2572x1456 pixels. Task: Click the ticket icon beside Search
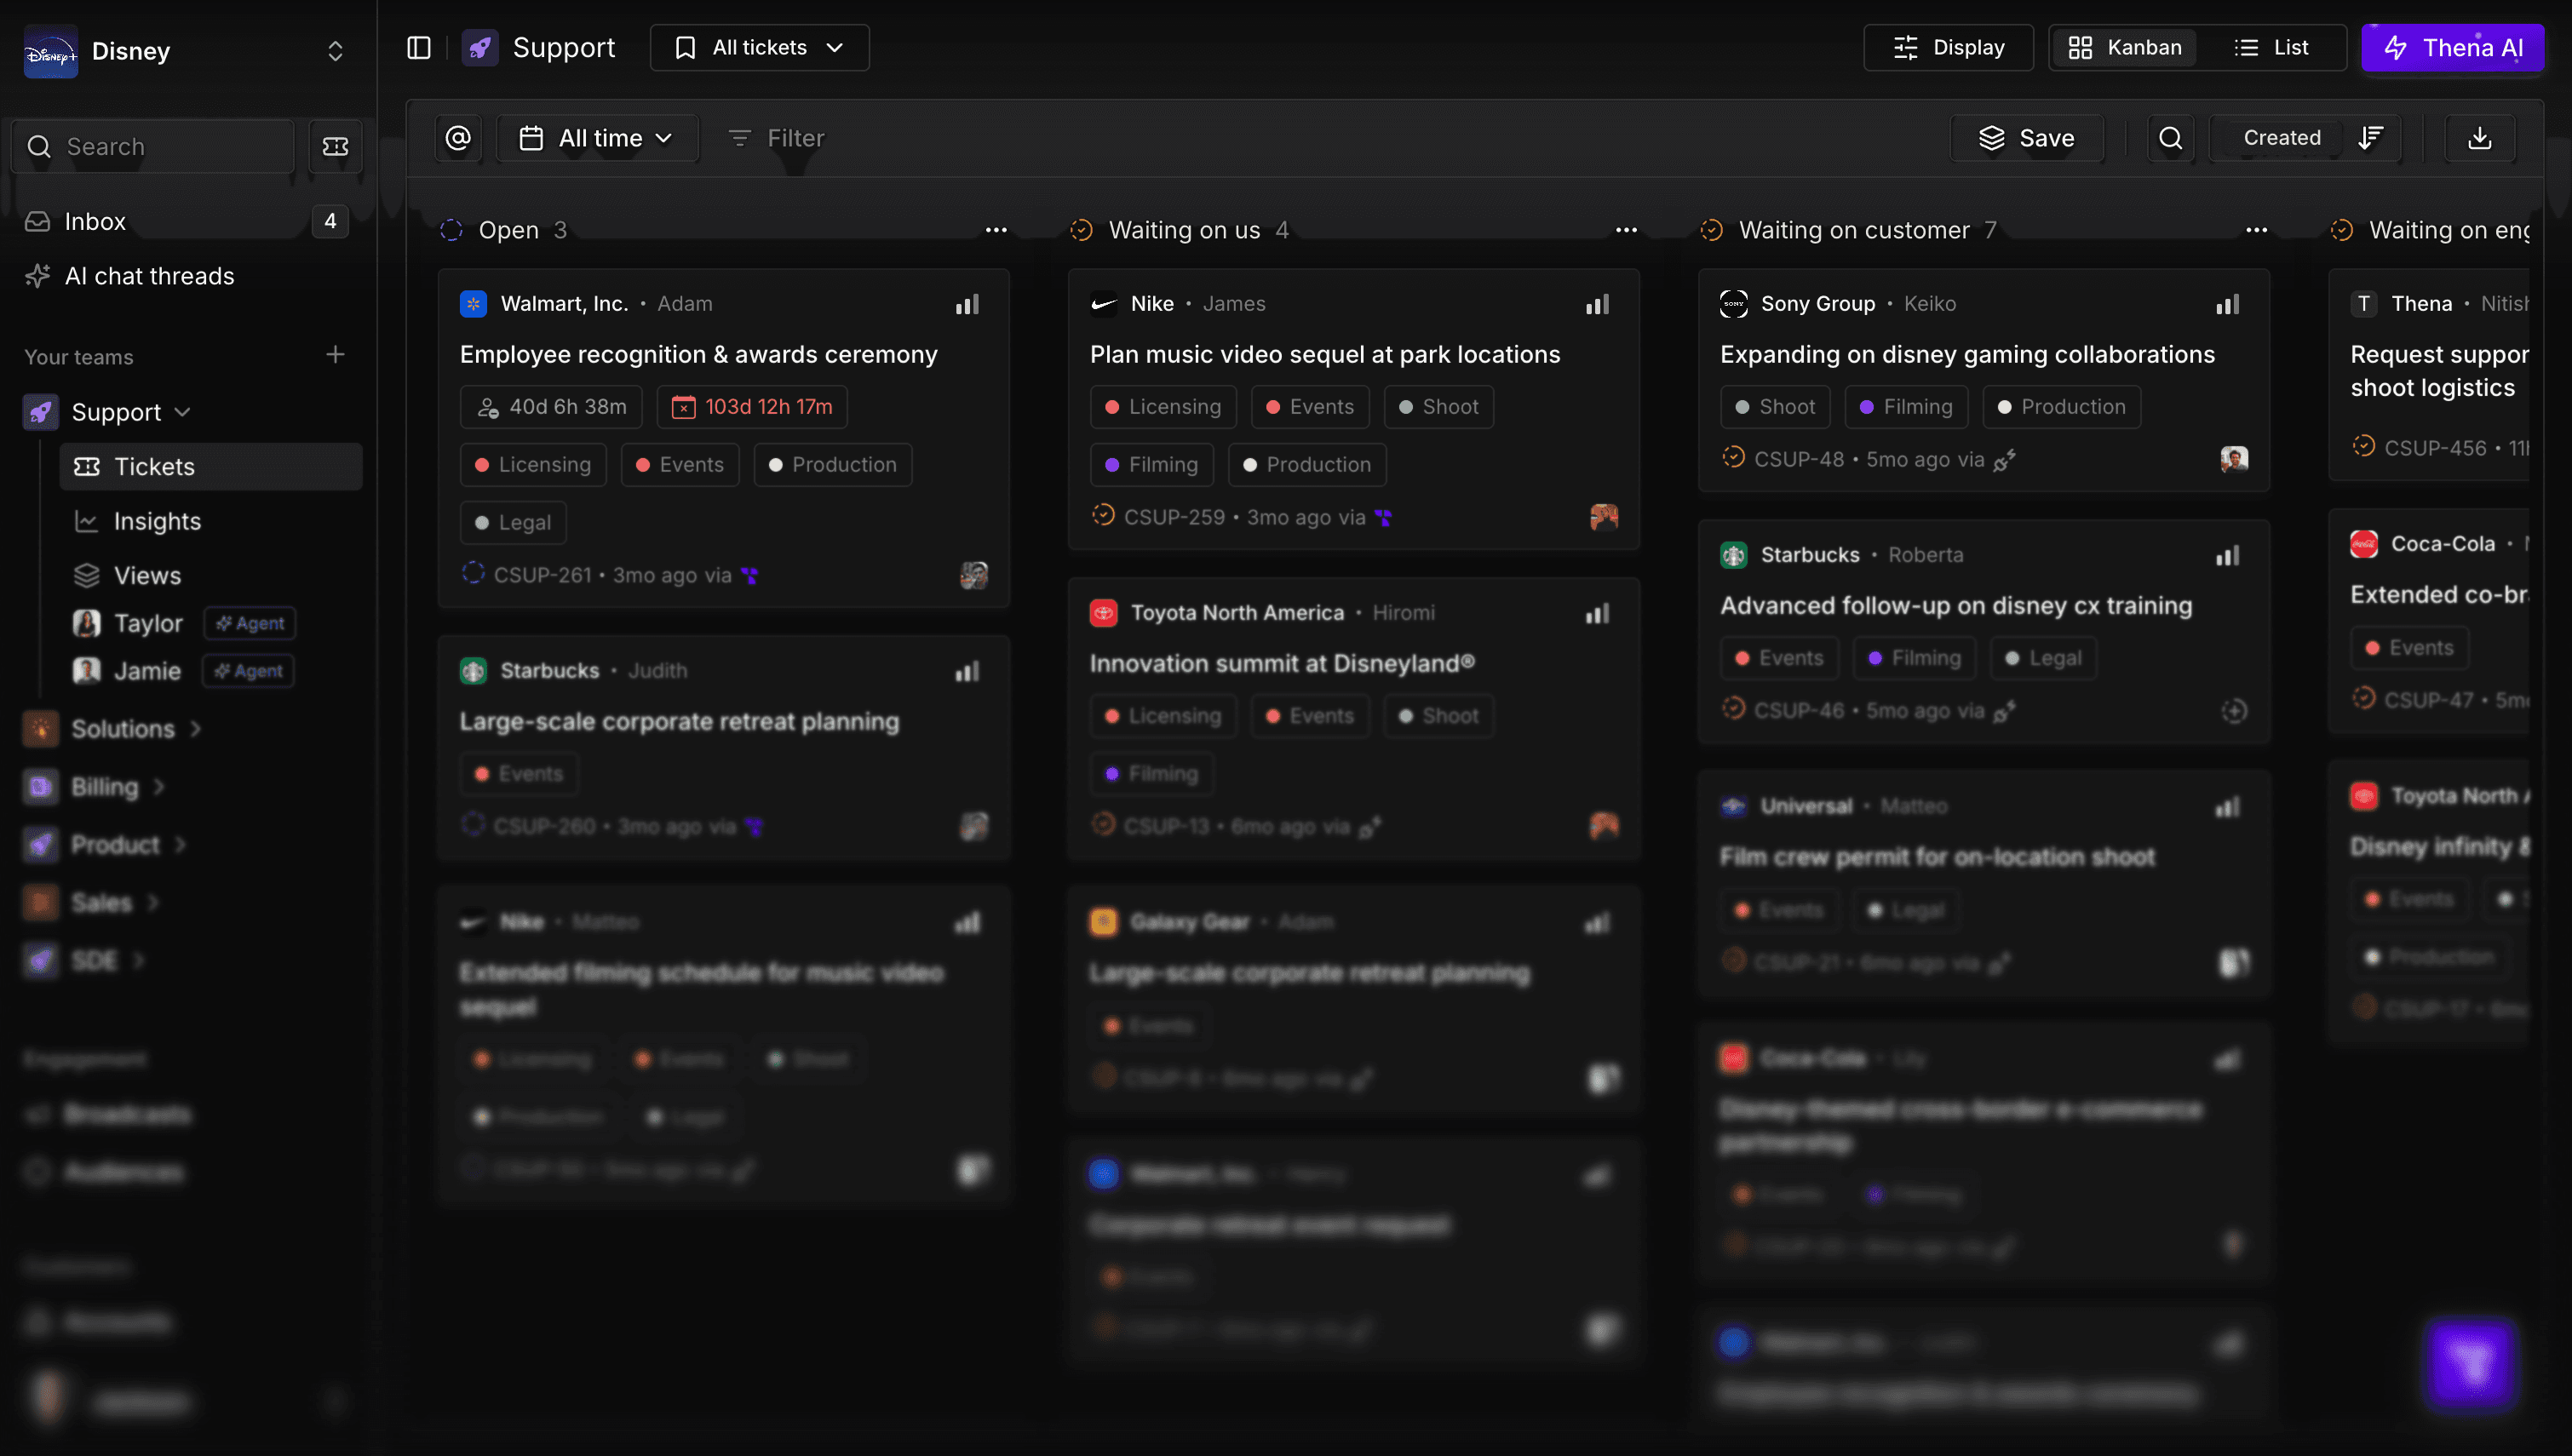(335, 147)
